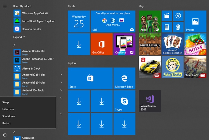This screenshot has width=209, height=140.
Task: Open Adobe Photoshop CC 2017 from app list
Action: [38, 59]
